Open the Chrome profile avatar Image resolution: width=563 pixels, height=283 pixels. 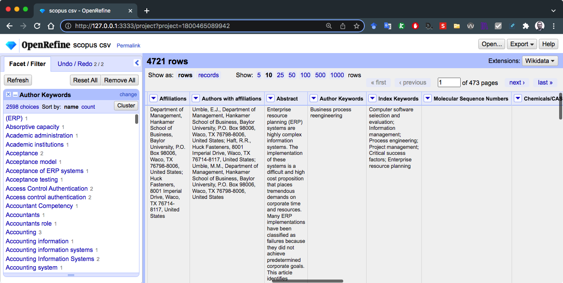point(540,26)
